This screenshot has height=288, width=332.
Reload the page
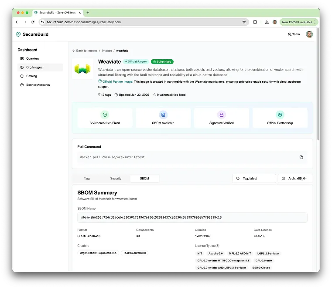(33, 22)
